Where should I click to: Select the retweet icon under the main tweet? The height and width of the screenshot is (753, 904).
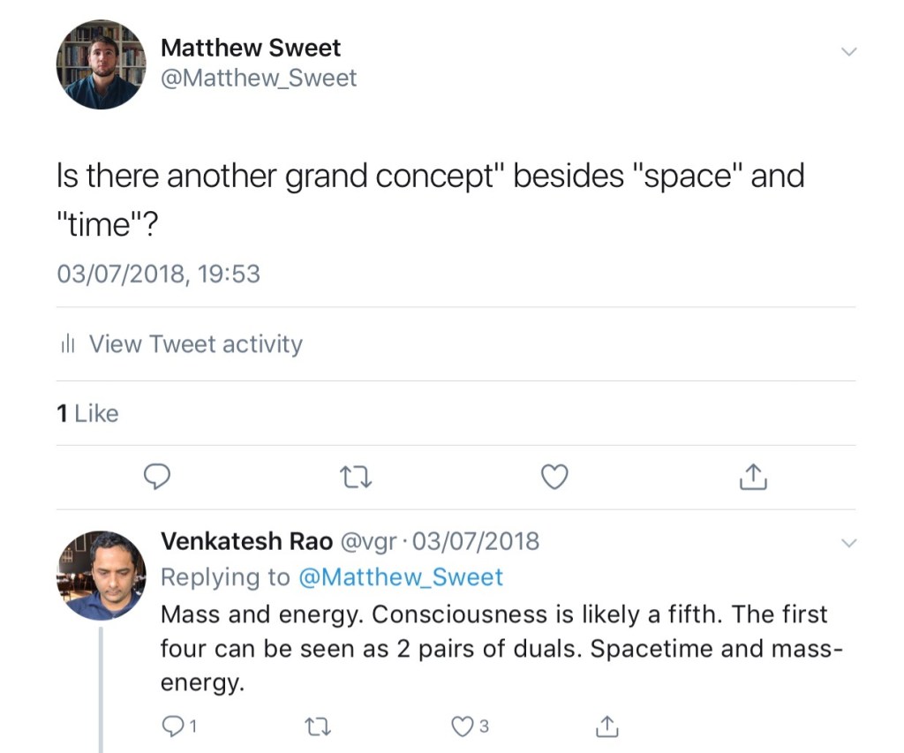(356, 477)
